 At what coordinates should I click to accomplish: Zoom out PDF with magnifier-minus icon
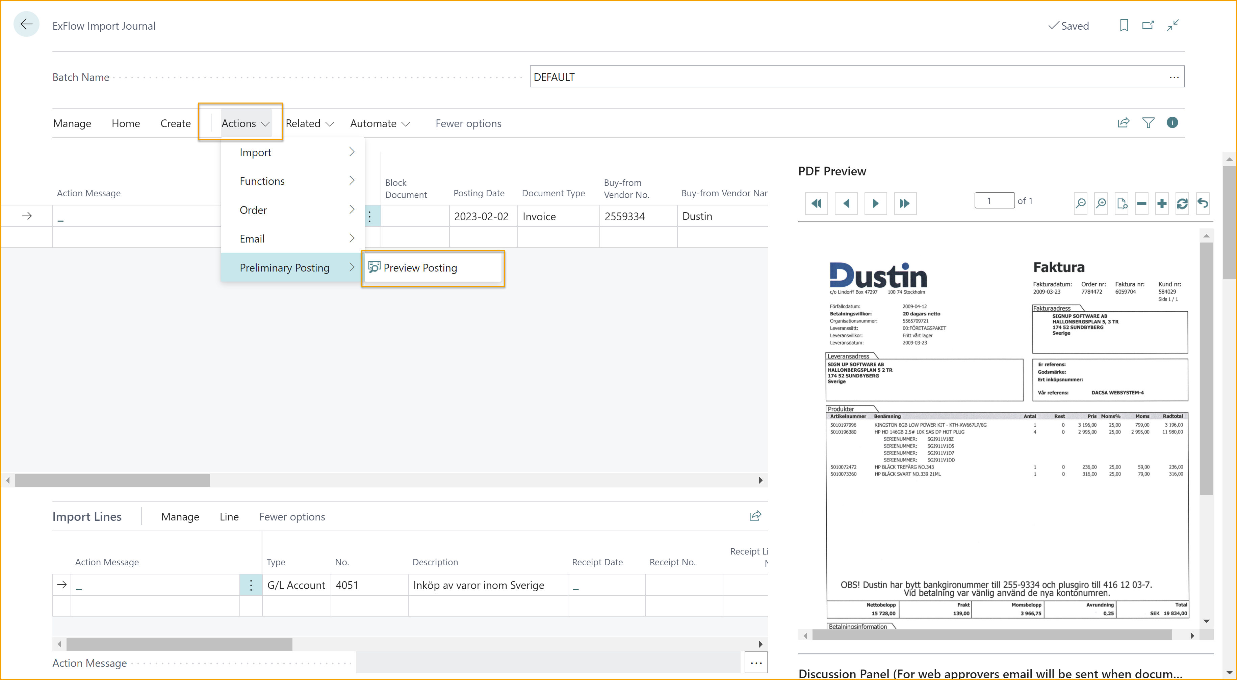pyautogui.click(x=1080, y=203)
